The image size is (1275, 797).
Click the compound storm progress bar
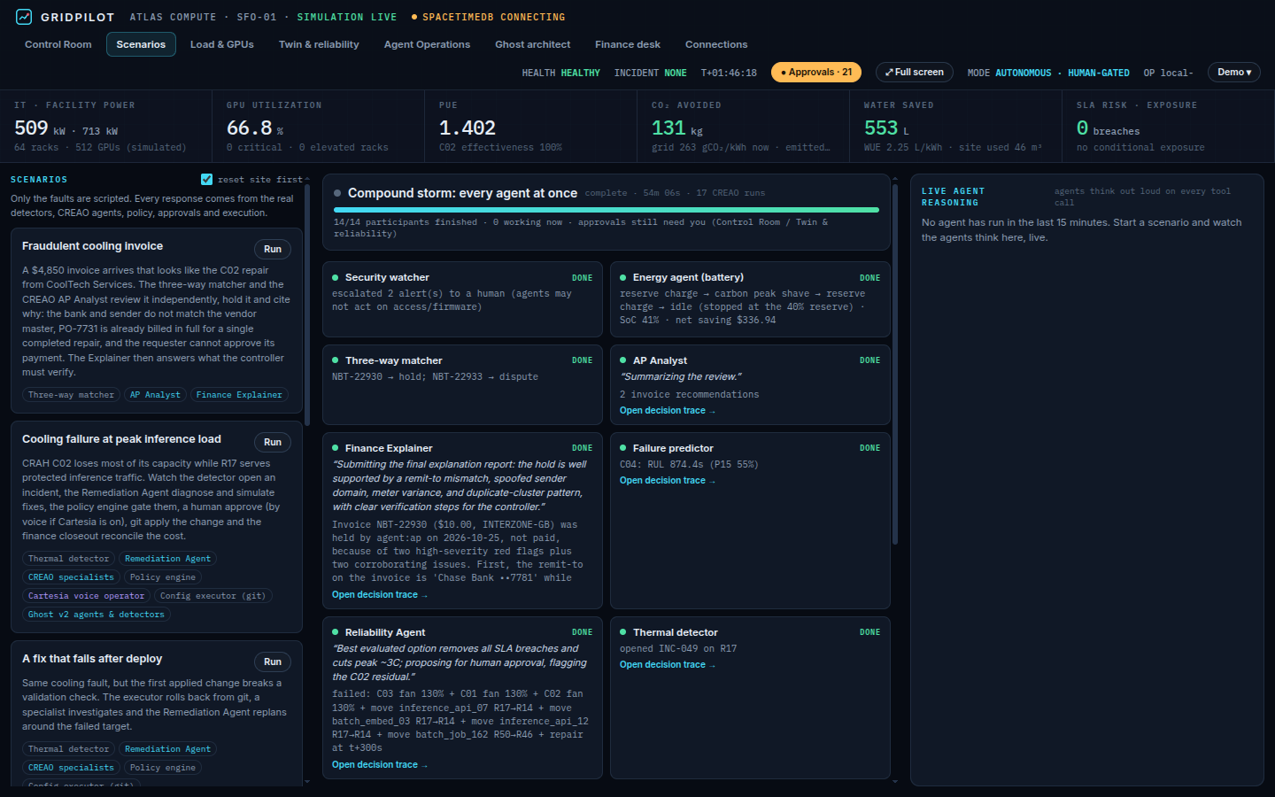pos(607,210)
